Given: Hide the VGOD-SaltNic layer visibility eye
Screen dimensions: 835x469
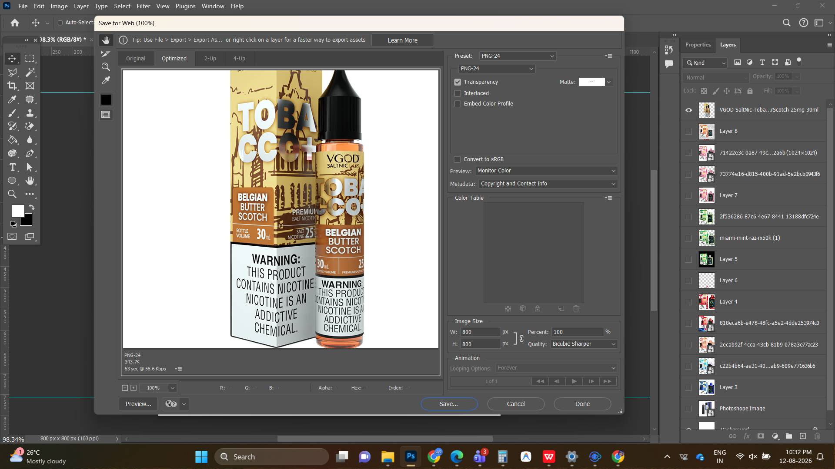Looking at the screenshot, I should click(x=688, y=110).
